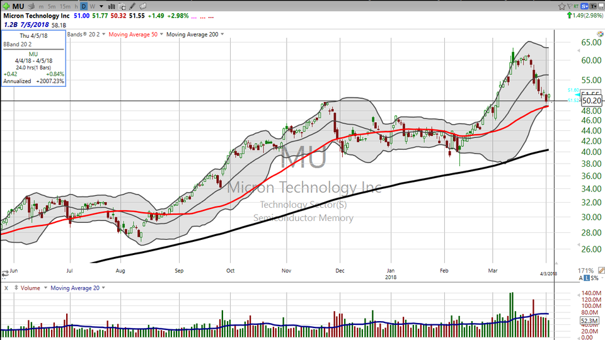605x340 pixels.
Task: Click the Micron Technology Inc company name
Action: tap(37, 16)
